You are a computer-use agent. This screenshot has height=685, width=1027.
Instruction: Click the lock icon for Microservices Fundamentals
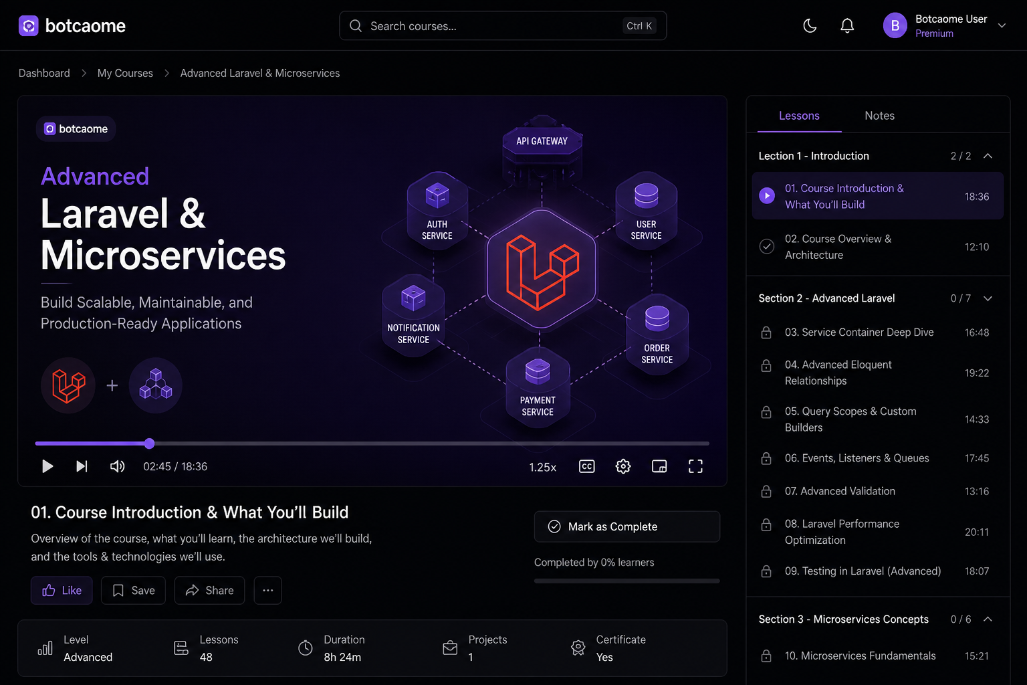point(766,656)
